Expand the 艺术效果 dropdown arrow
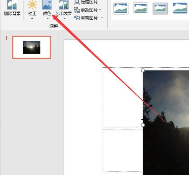Image resolution: width=189 pixels, height=175 pixels. click(64, 19)
